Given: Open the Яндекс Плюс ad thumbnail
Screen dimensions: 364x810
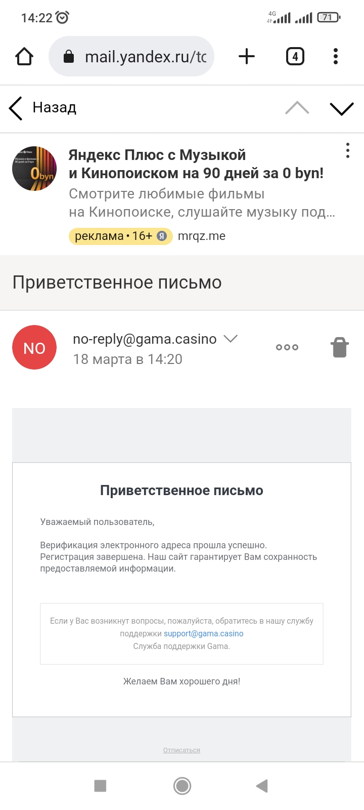Looking at the screenshot, I should coord(34,169).
